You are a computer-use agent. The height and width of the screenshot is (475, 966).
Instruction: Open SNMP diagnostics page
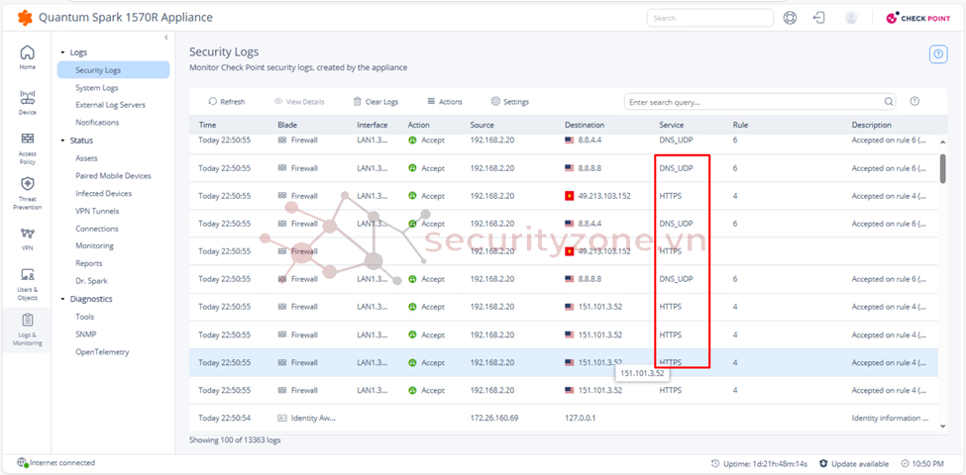point(85,334)
